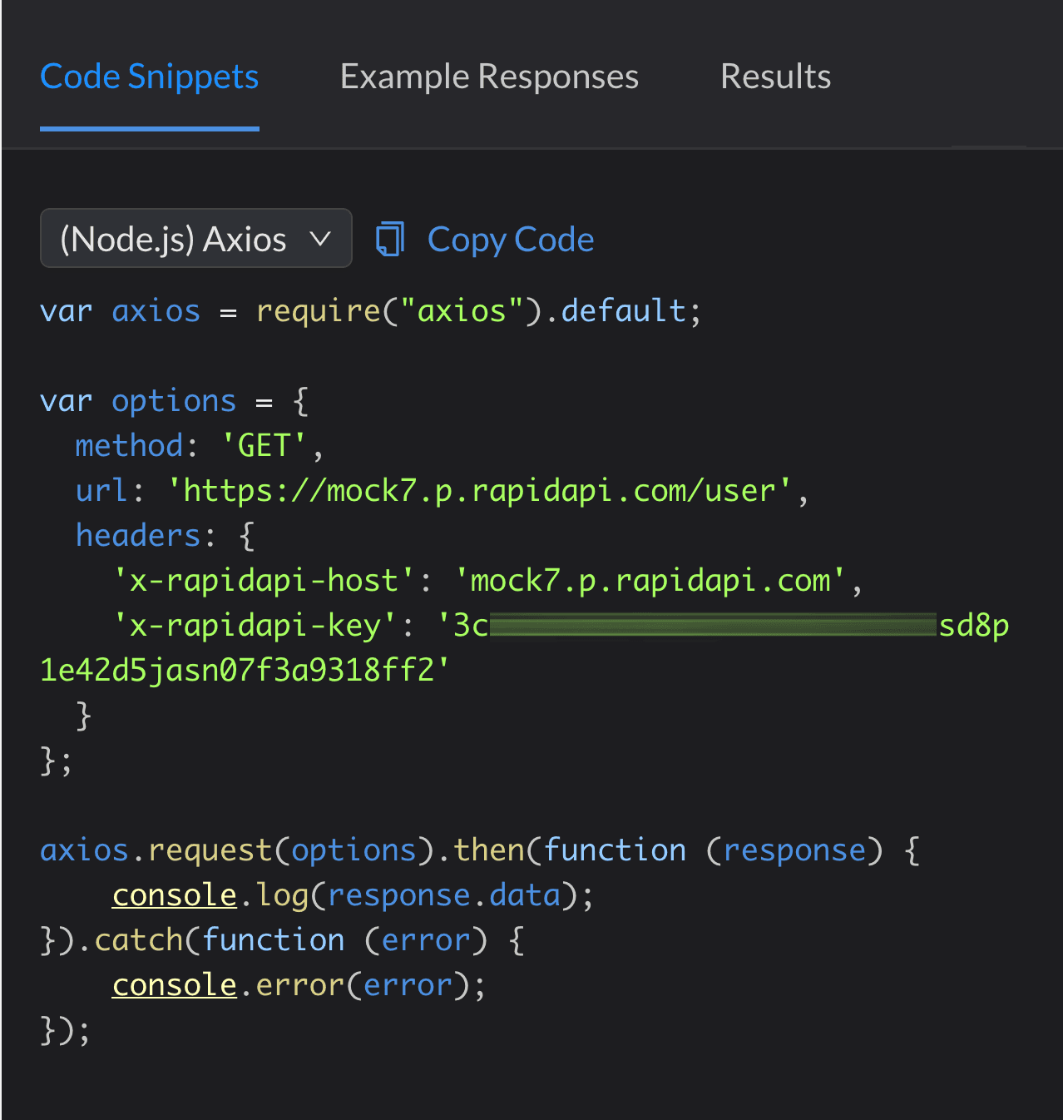Viewport: 1063px width, 1120px height.
Task: Click the console.log call in the code
Action: [349, 894]
